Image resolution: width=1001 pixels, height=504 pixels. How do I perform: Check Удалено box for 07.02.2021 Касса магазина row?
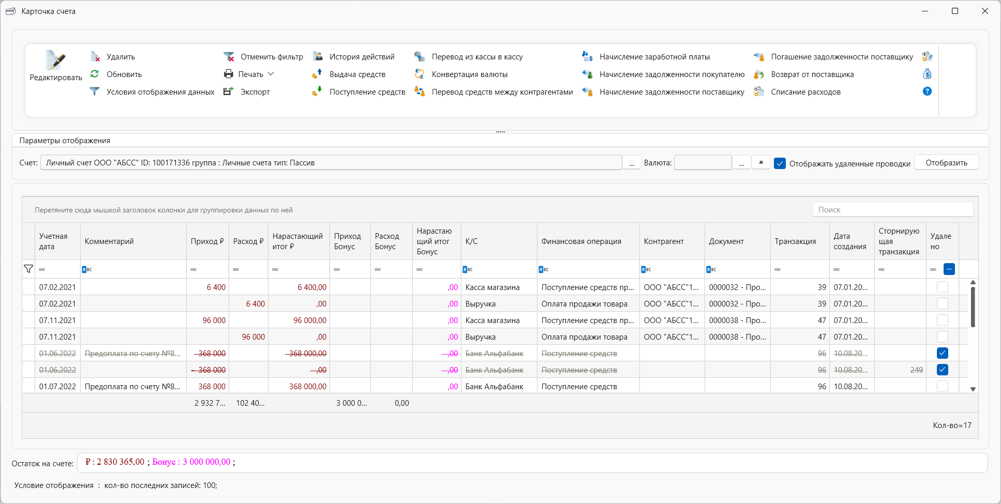click(943, 287)
